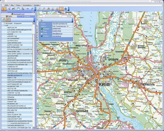Expand the 'Автосервіс - обладнання' tree node
Image resolution: width=164 pixels, height=131 pixels.
[4, 23]
